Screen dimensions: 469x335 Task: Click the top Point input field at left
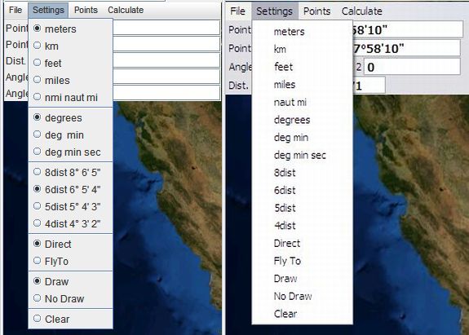(x=166, y=28)
